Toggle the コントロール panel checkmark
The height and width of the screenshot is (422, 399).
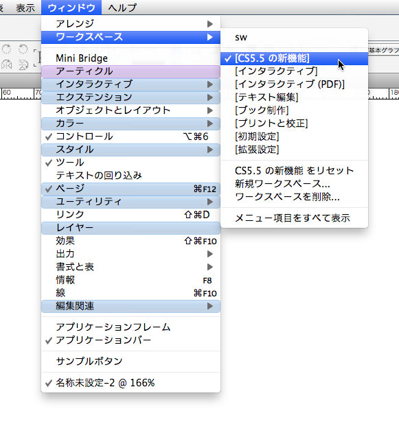[130, 137]
